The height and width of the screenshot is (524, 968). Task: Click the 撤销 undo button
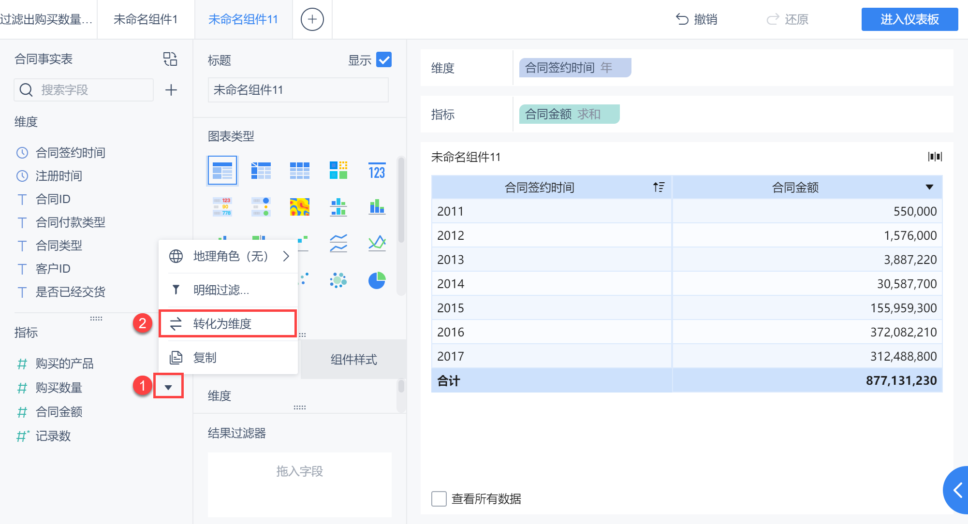click(696, 19)
